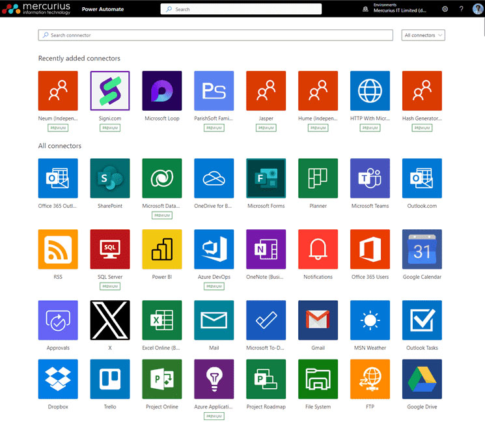Open the Microsoft Teams connector
Screen dimensions: 485x422
[x=370, y=178]
